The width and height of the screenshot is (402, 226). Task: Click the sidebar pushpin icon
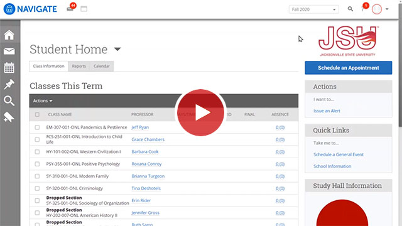coord(9,84)
